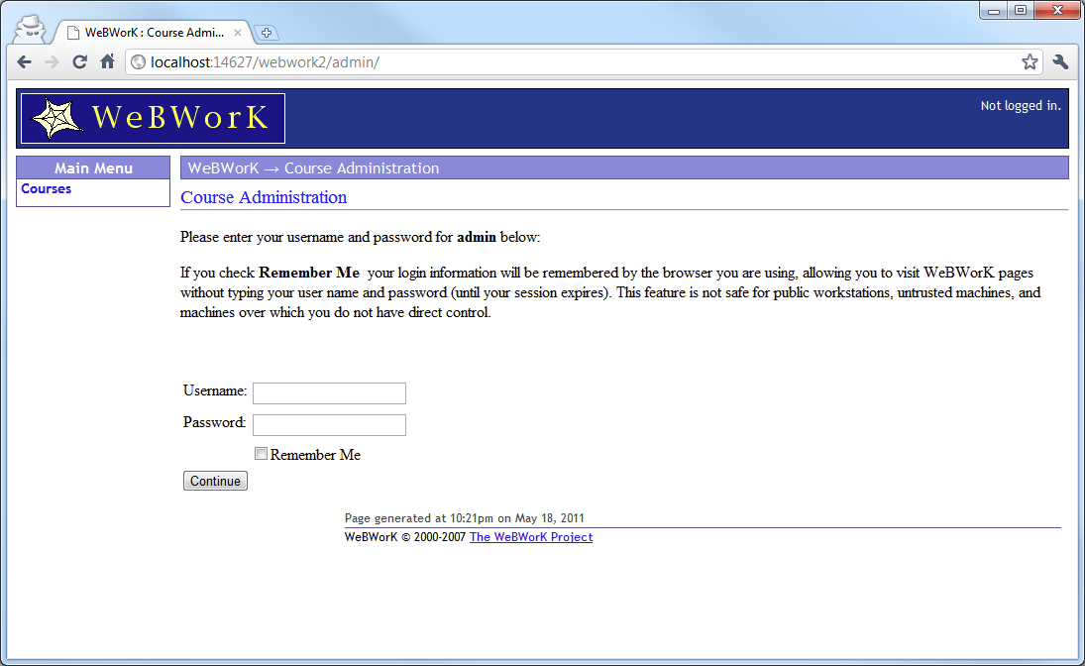The image size is (1085, 666).
Task: Maximize the browser window
Action: pyautogui.click(x=1021, y=10)
